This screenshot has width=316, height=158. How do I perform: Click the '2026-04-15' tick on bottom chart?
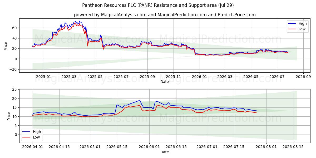(x=60, y=147)
